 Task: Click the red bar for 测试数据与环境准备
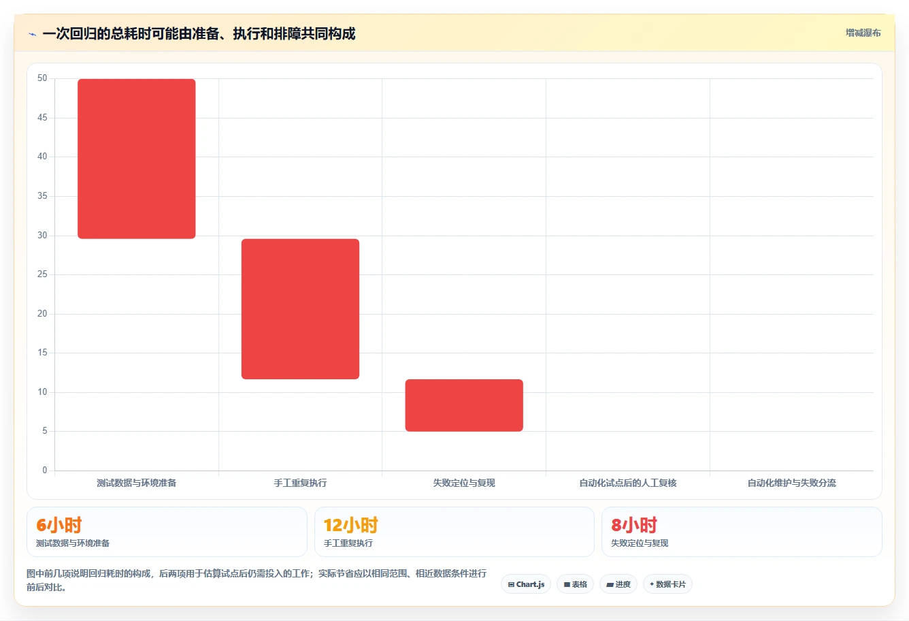pos(137,159)
